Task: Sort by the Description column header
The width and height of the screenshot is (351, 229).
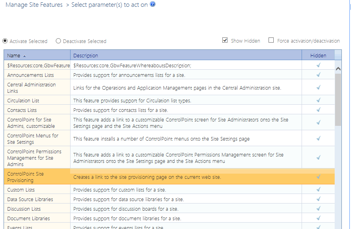Action: coord(86,55)
